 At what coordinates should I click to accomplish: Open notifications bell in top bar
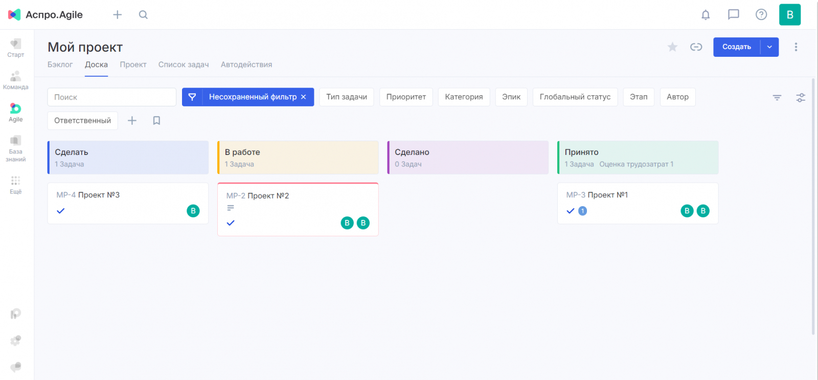pyautogui.click(x=706, y=15)
